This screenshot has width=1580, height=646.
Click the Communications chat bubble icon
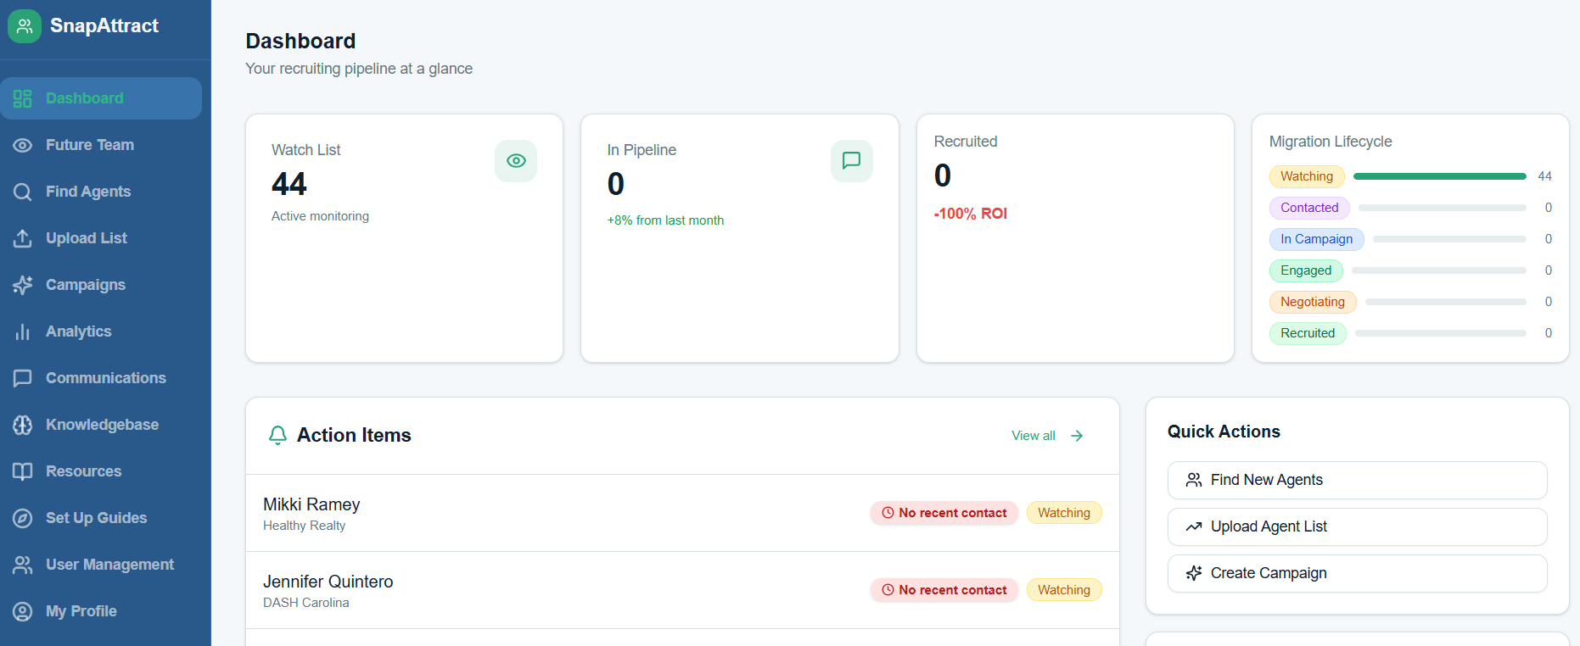[x=23, y=378]
